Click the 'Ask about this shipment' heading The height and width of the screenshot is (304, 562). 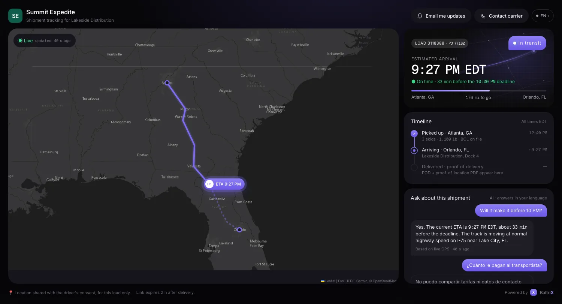coord(440,198)
